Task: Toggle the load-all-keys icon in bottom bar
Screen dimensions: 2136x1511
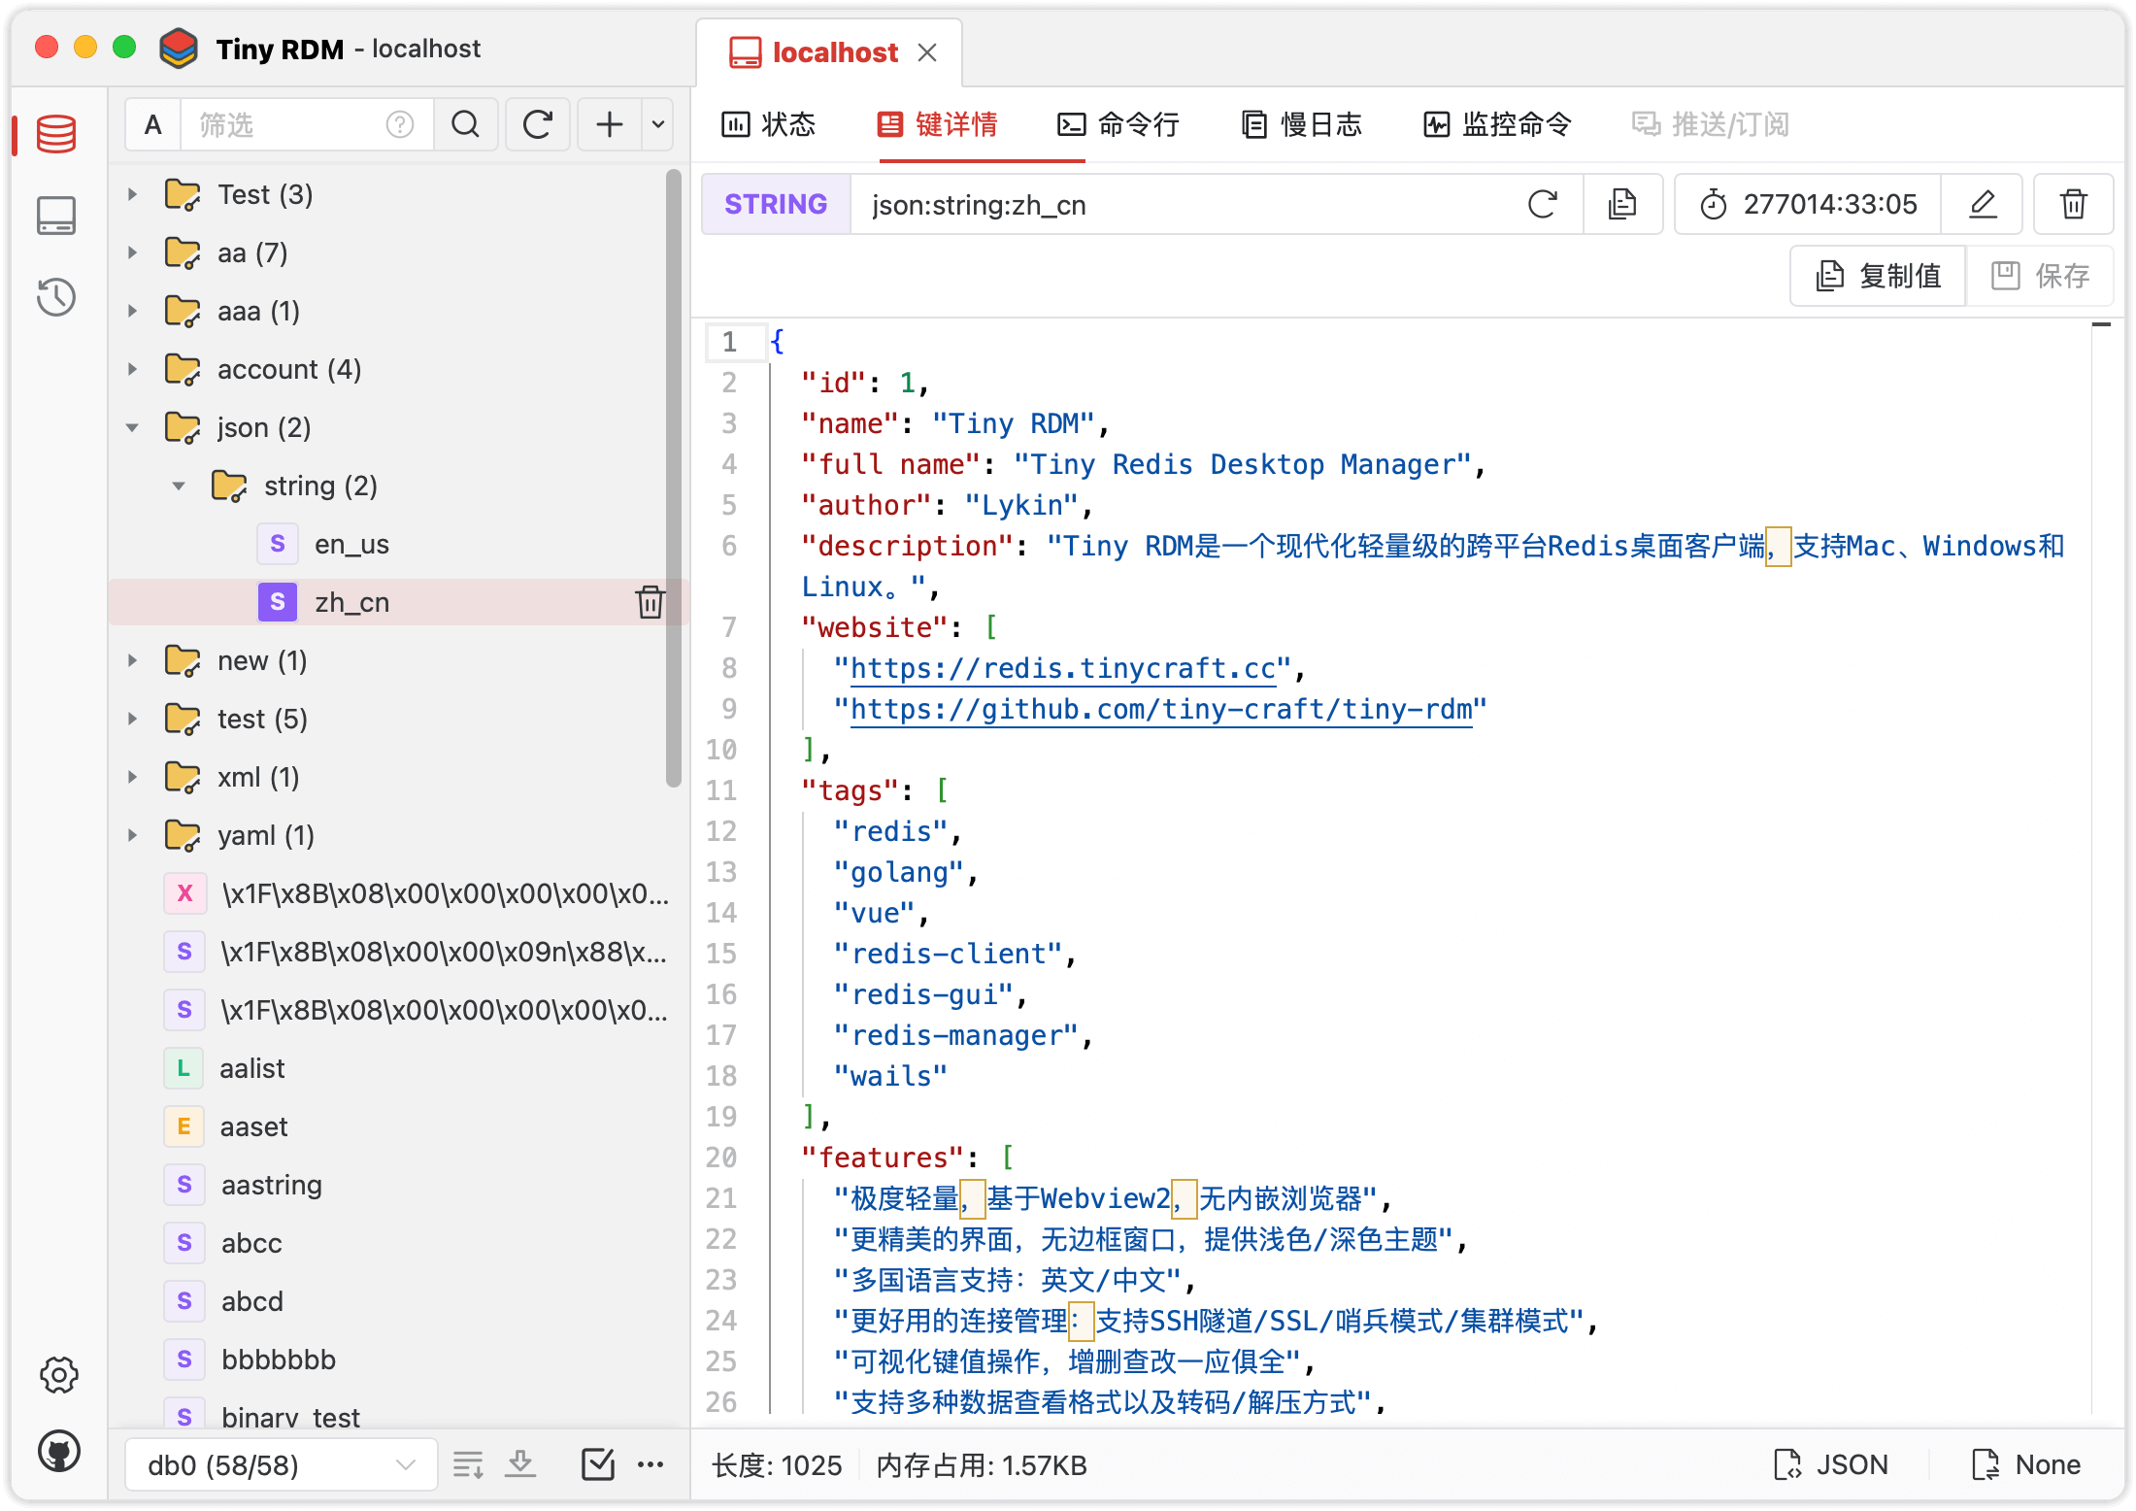Action: [x=521, y=1464]
